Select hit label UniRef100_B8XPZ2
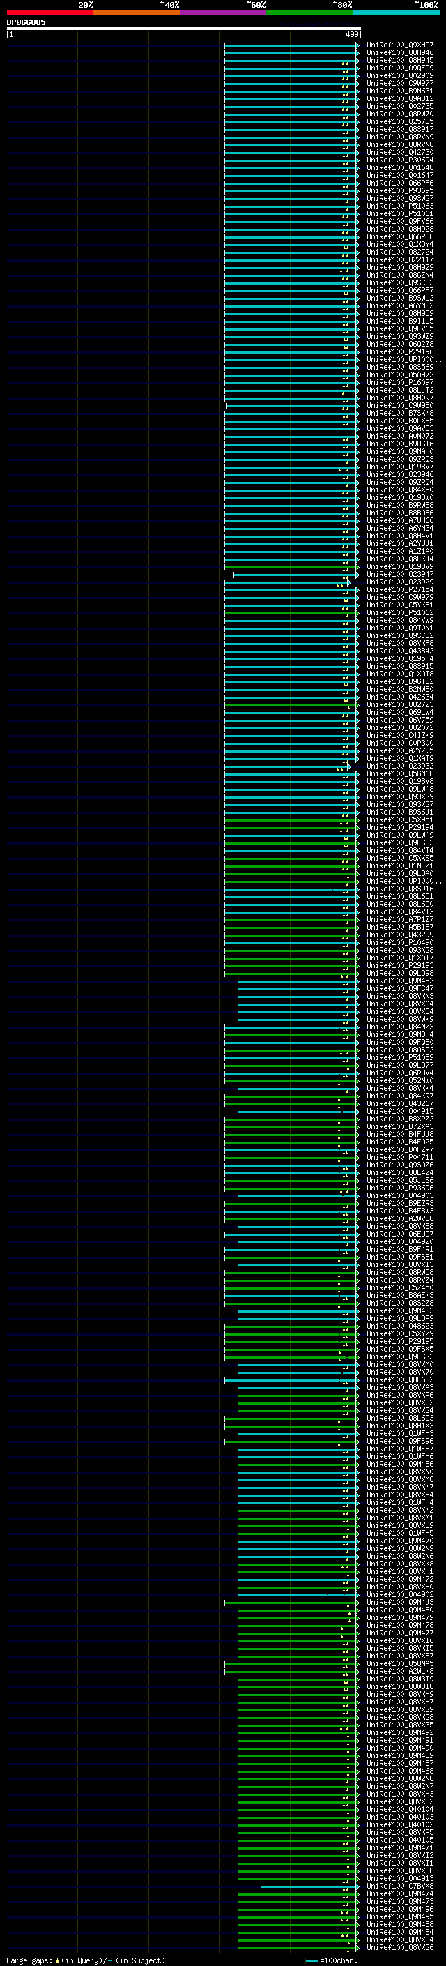This screenshot has width=446, height=1966. pyautogui.click(x=400, y=1119)
